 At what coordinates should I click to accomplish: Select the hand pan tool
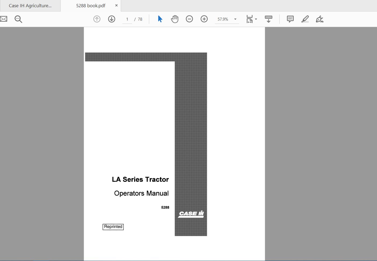[x=175, y=19]
